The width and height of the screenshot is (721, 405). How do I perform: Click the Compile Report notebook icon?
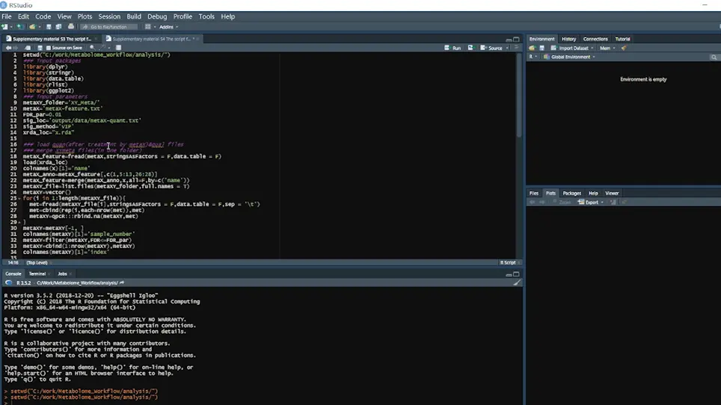pyautogui.click(x=118, y=48)
